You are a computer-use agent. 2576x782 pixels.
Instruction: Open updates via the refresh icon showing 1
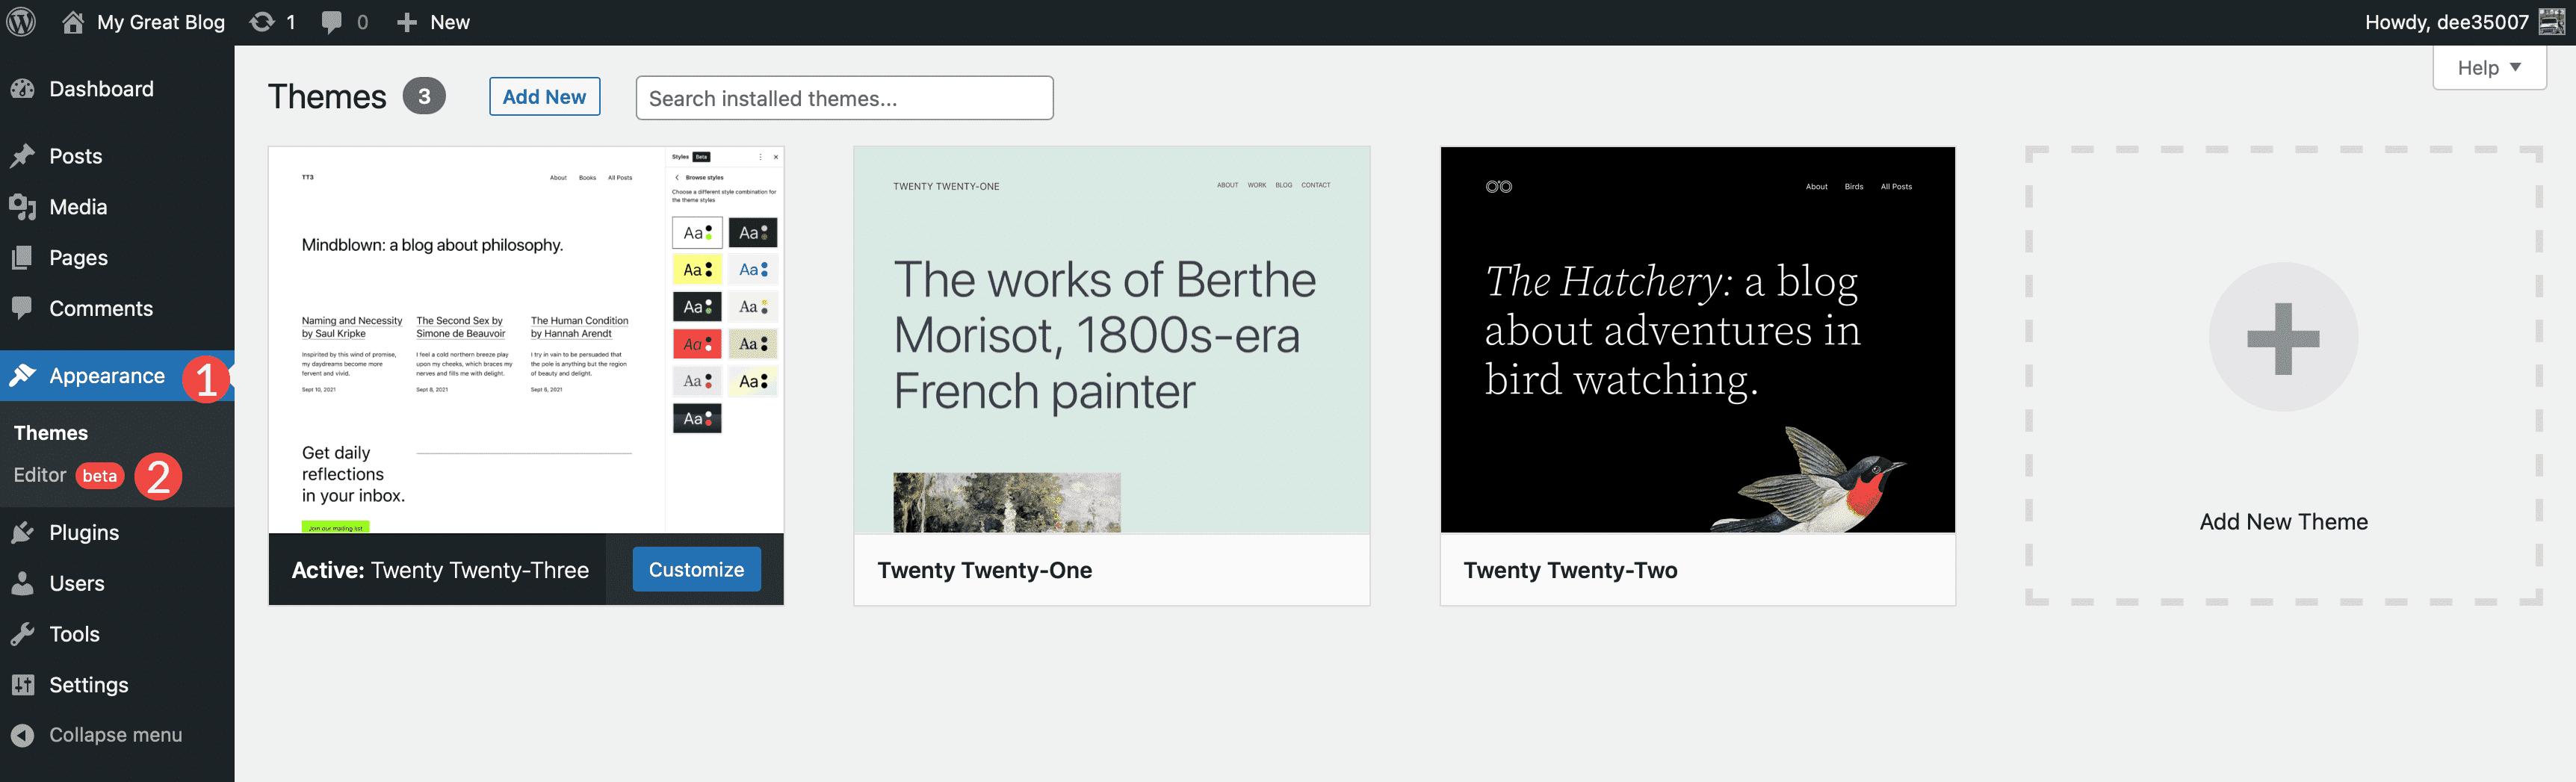[x=262, y=21]
